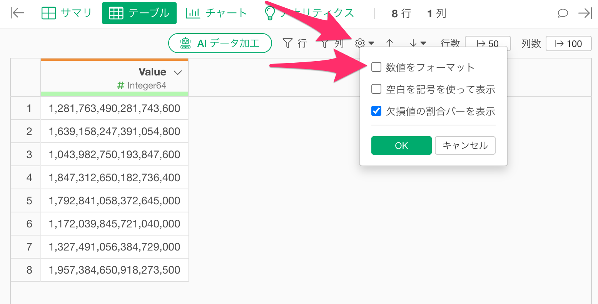Collapse the left panel with the arrow icon
This screenshot has height=304, width=598.
[x=17, y=13]
